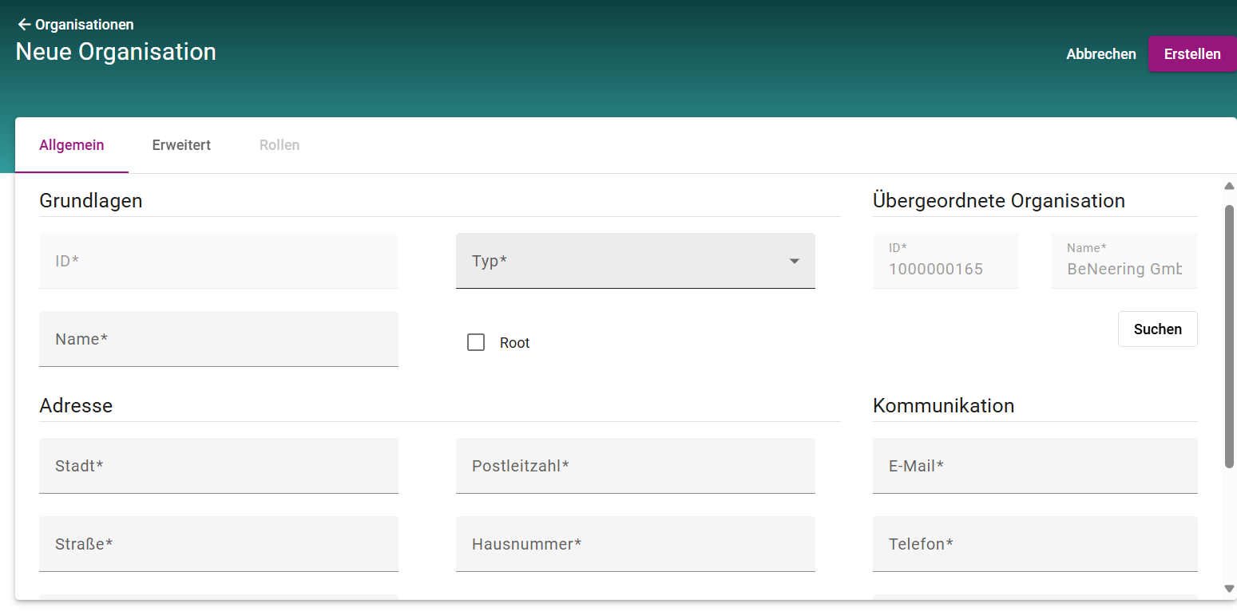Open the Typ dropdown arrow

coord(794,262)
